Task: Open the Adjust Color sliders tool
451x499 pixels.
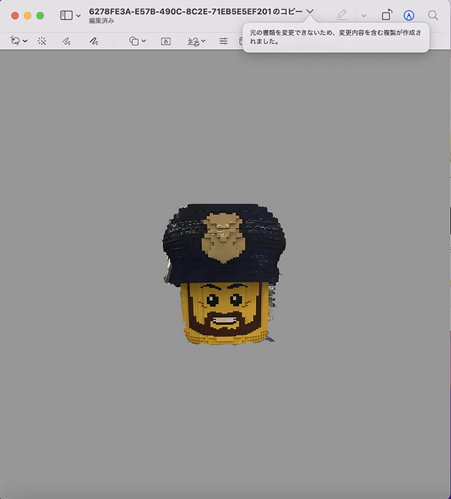Action: 224,41
